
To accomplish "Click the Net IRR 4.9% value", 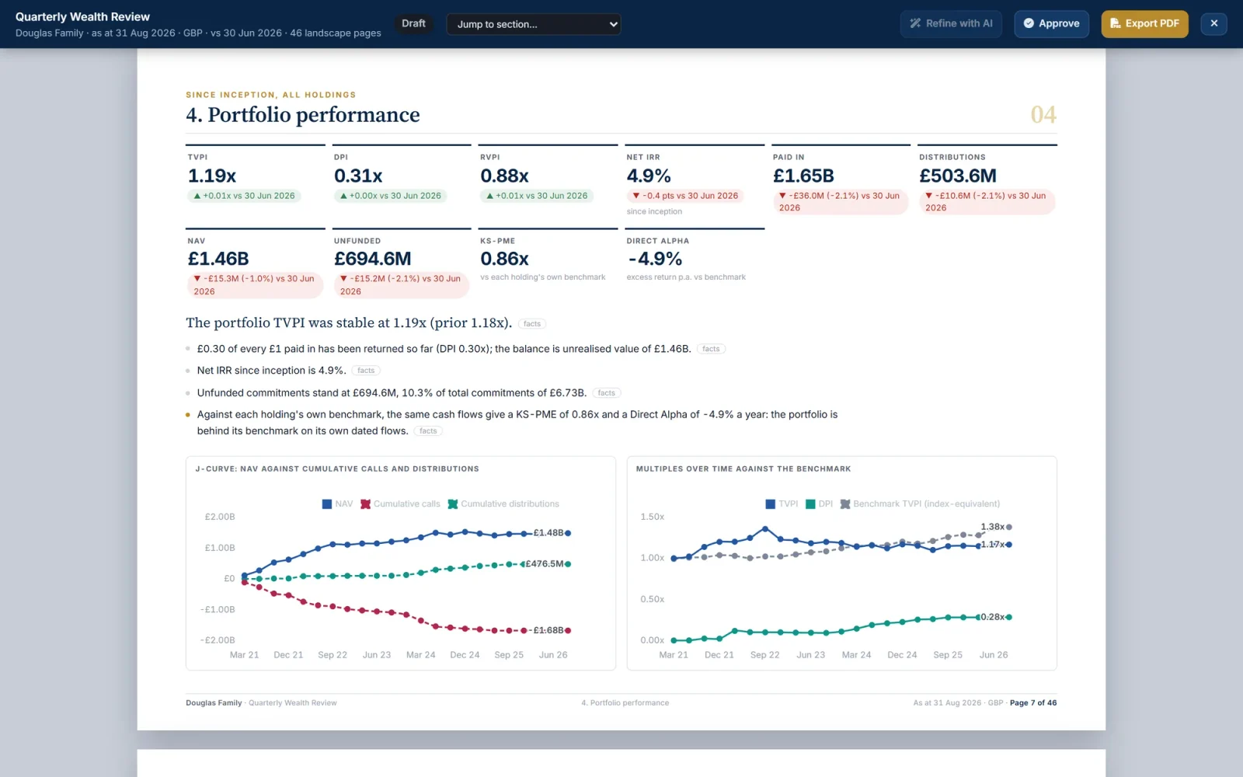I will 649,176.
